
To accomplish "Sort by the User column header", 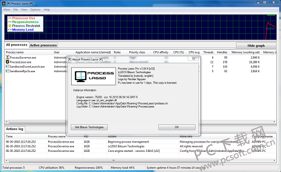I will [x=57, y=52].
